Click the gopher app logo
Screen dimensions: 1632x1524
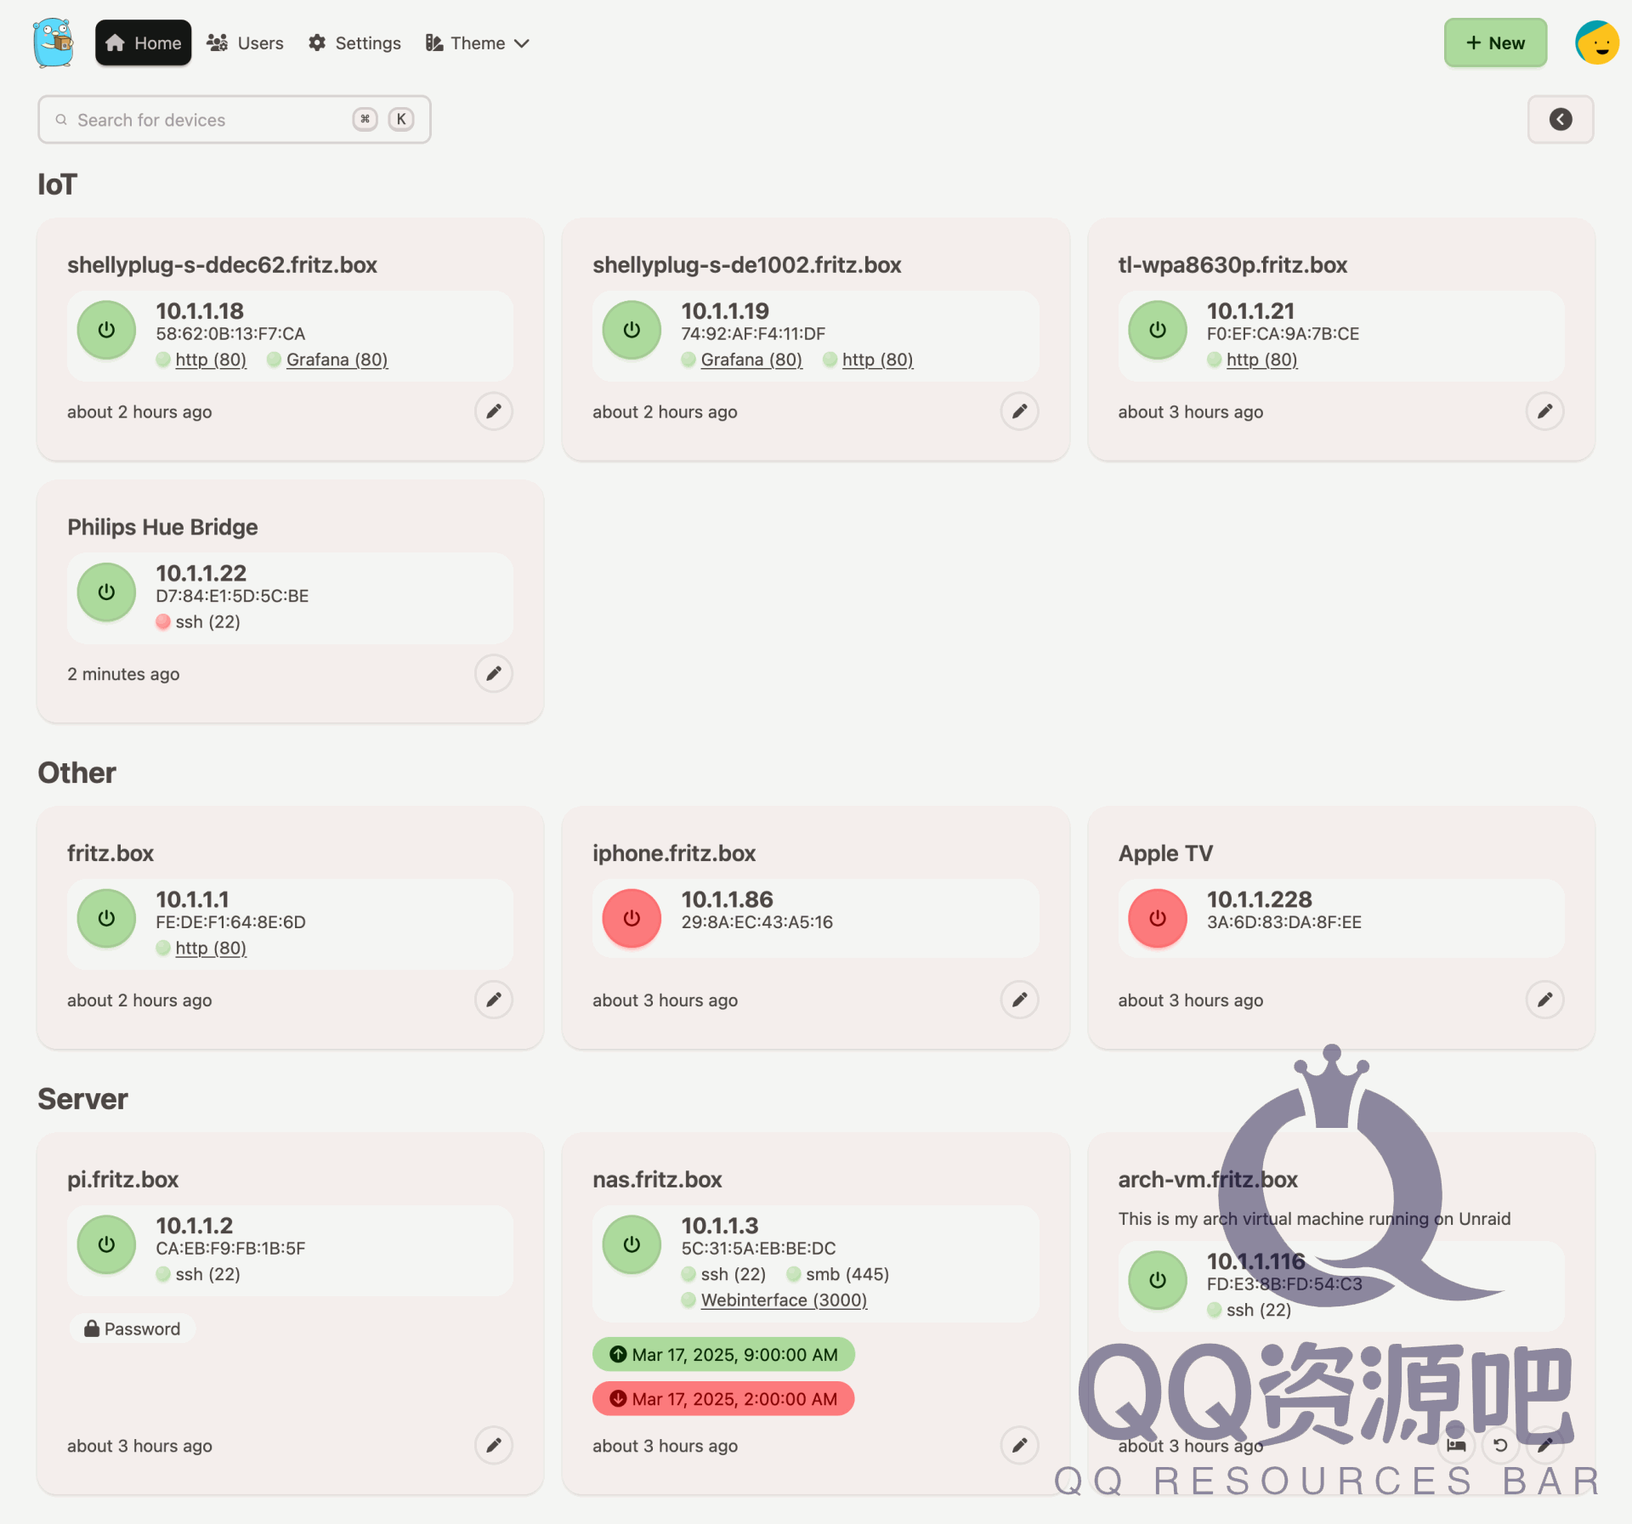click(x=54, y=42)
